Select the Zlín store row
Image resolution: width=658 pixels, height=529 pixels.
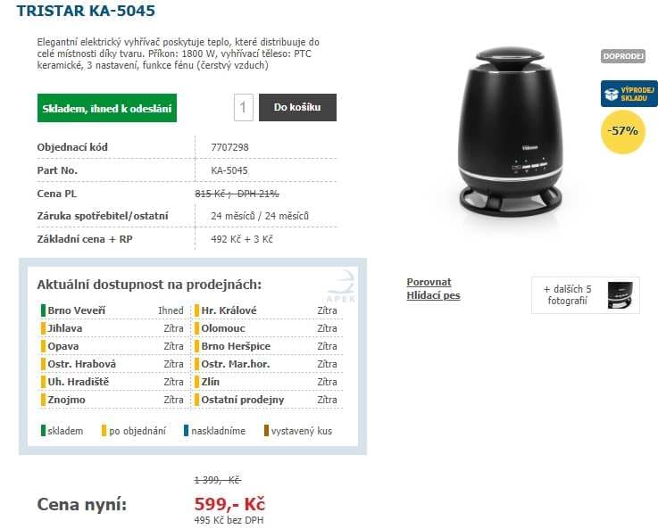tap(266, 382)
